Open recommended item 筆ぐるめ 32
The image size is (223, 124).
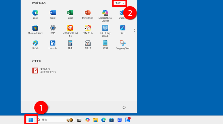click(45, 70)
